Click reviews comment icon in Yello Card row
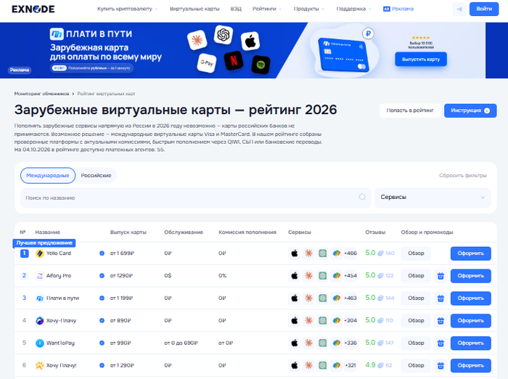The height and width of the screenshot is (379, 508). (x=380, y=253)
